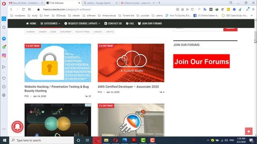The height and width of the screenshot is (144, 257).
Task: Expand the CATEGORIES dropdown menu
Action: click(x=50, y=24)
